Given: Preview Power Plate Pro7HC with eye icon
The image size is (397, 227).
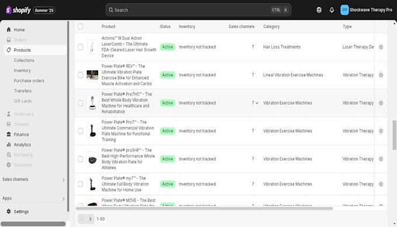Looking at the screenshot, I should [x=381, y=103].
